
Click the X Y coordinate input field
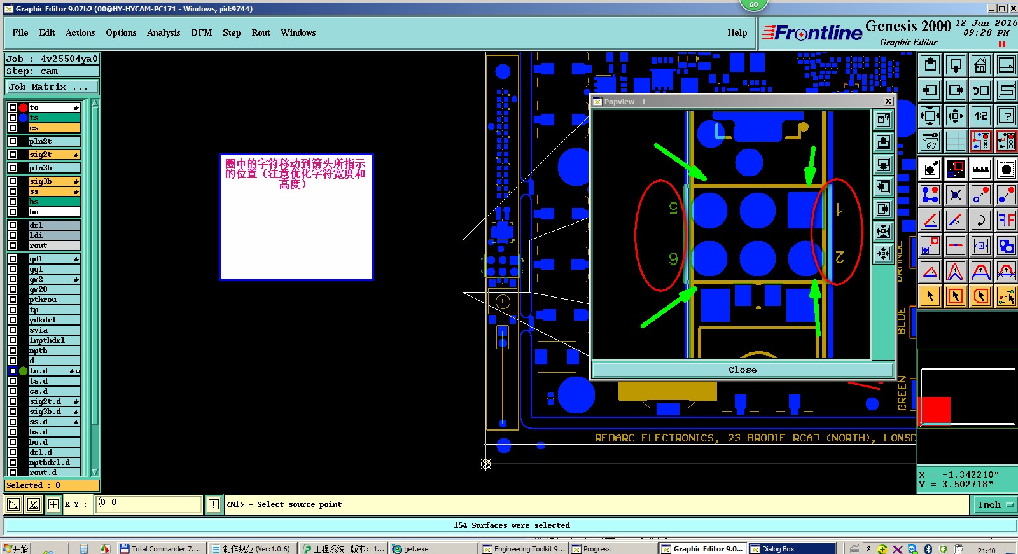pyautogui.click(x=149, y=504)
